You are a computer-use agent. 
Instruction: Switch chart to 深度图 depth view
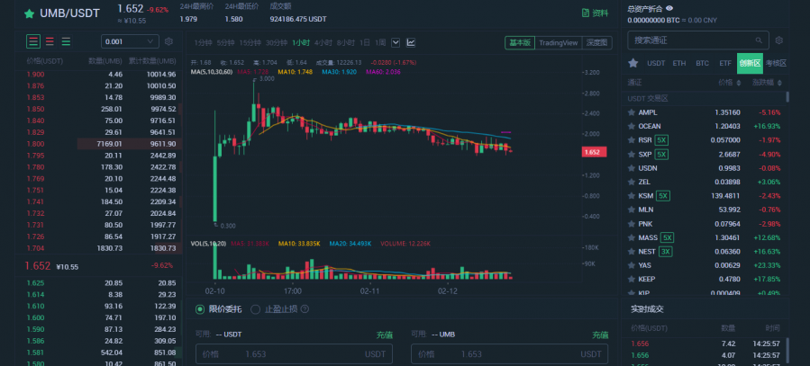point(597,43)
